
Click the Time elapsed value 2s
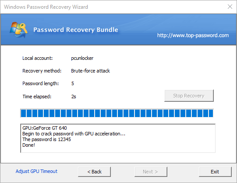coord(74,97)
